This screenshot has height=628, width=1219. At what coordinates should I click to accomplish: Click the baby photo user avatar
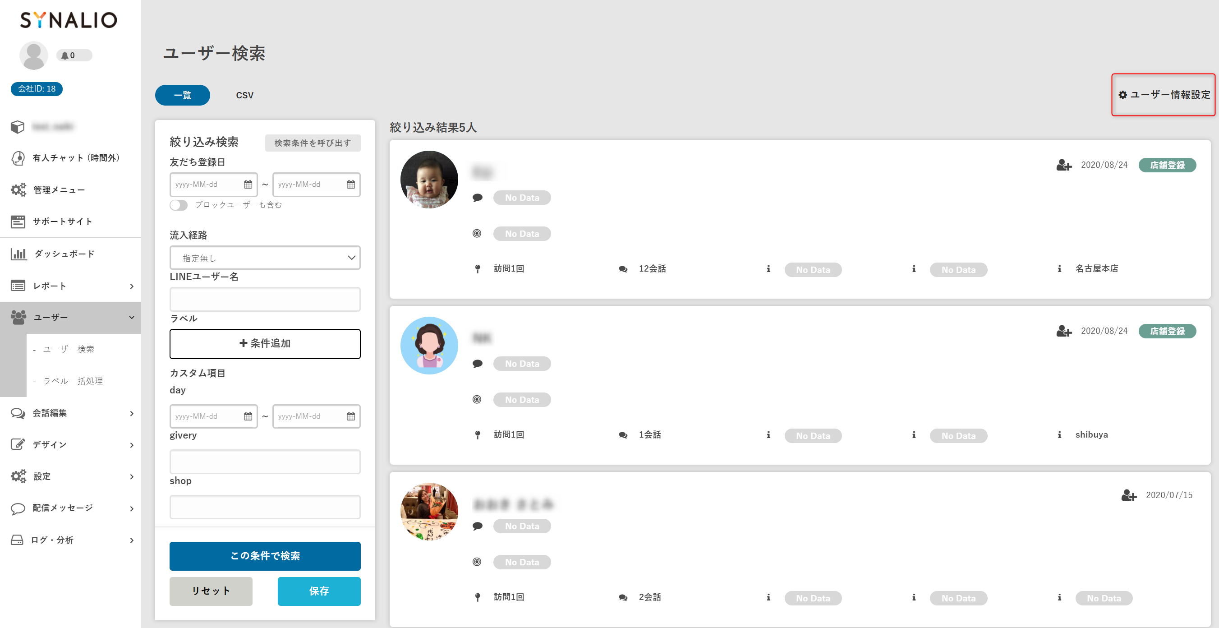(x=429, y=180)
